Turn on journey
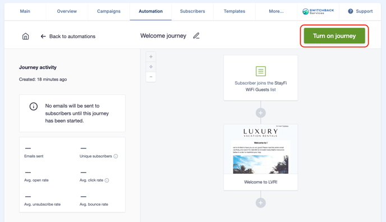 [x=334, y=36]
